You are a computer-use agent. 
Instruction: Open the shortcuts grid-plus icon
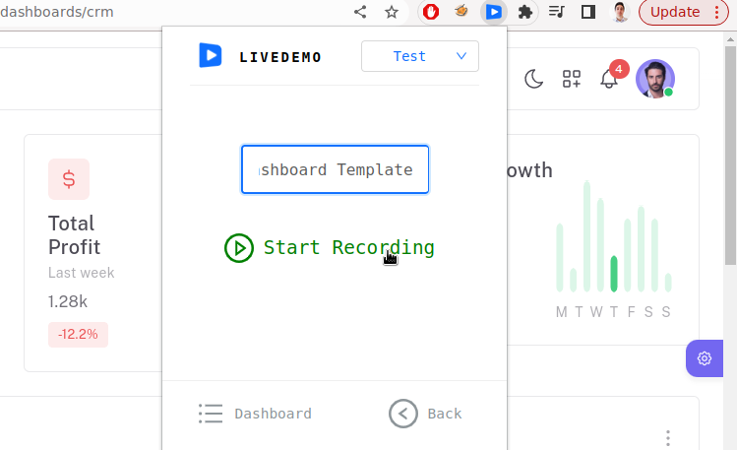571,79
